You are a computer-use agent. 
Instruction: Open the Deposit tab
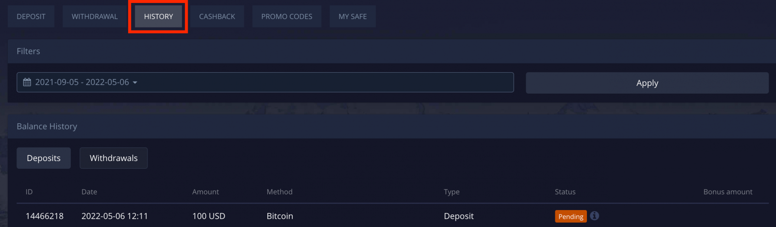(31, 16)
